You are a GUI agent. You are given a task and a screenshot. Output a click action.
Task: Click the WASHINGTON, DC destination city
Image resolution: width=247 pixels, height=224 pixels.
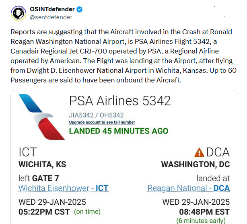[x=195, y=165]
